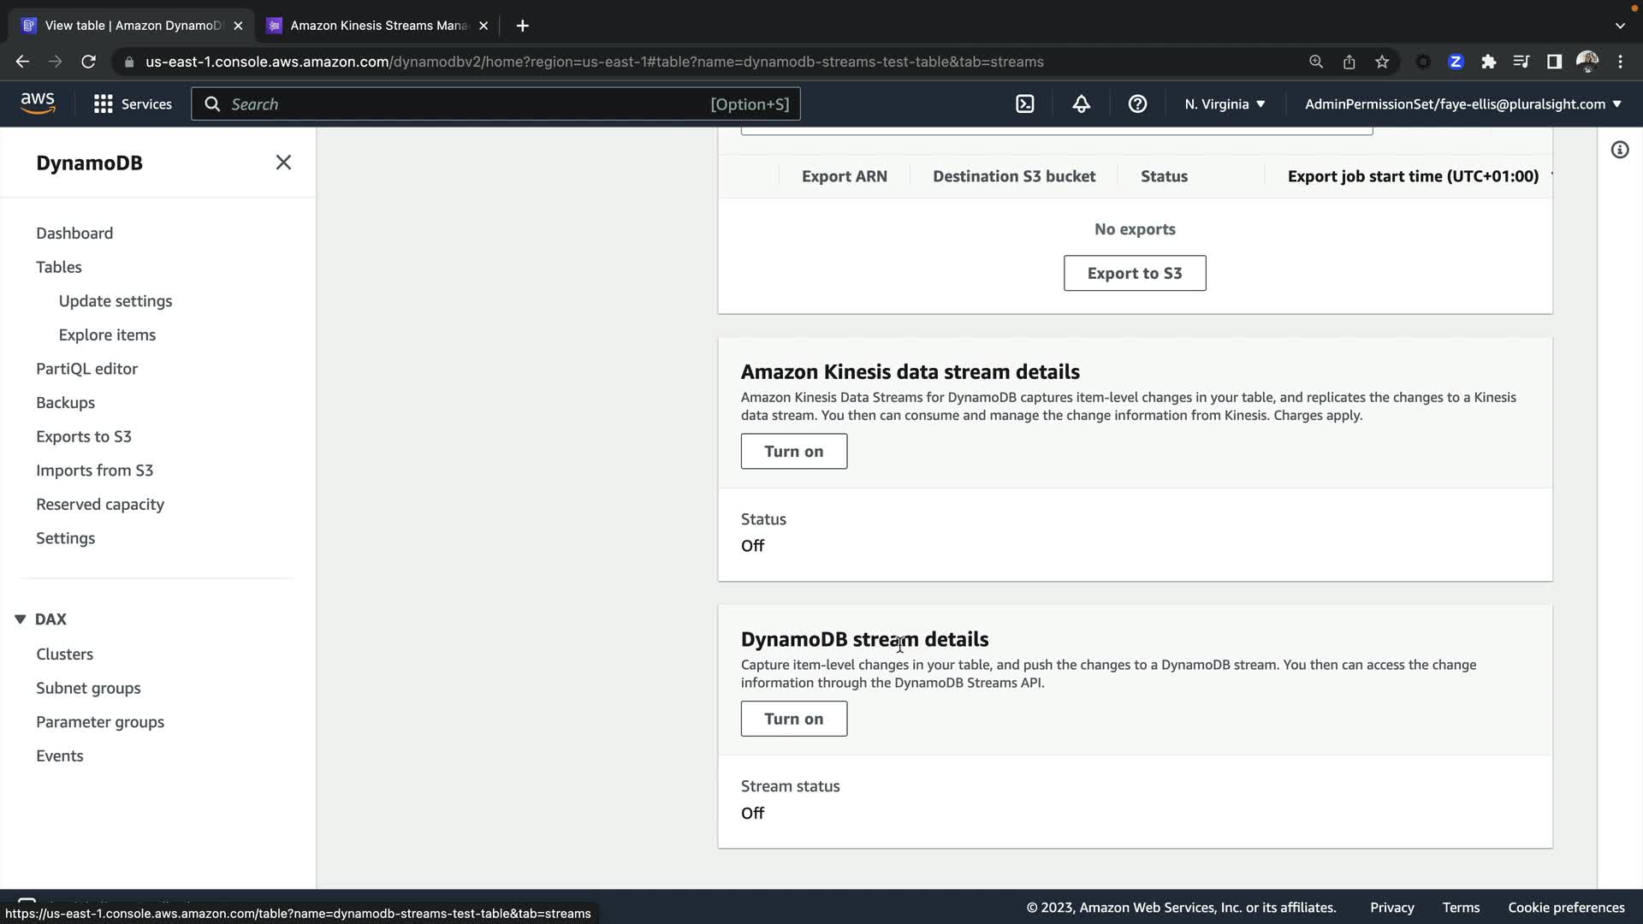1643x924 pixels.
Task: Reload the page with browser refresh
Action: [88, 62]
